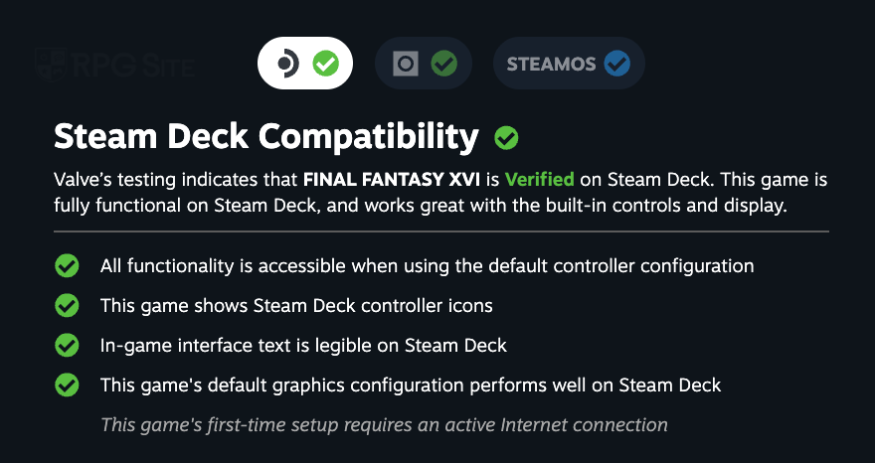The width and height of the screenshot is (875, 463).
Task: Click checkmark beside controller icons line
Action: [67, 306]
